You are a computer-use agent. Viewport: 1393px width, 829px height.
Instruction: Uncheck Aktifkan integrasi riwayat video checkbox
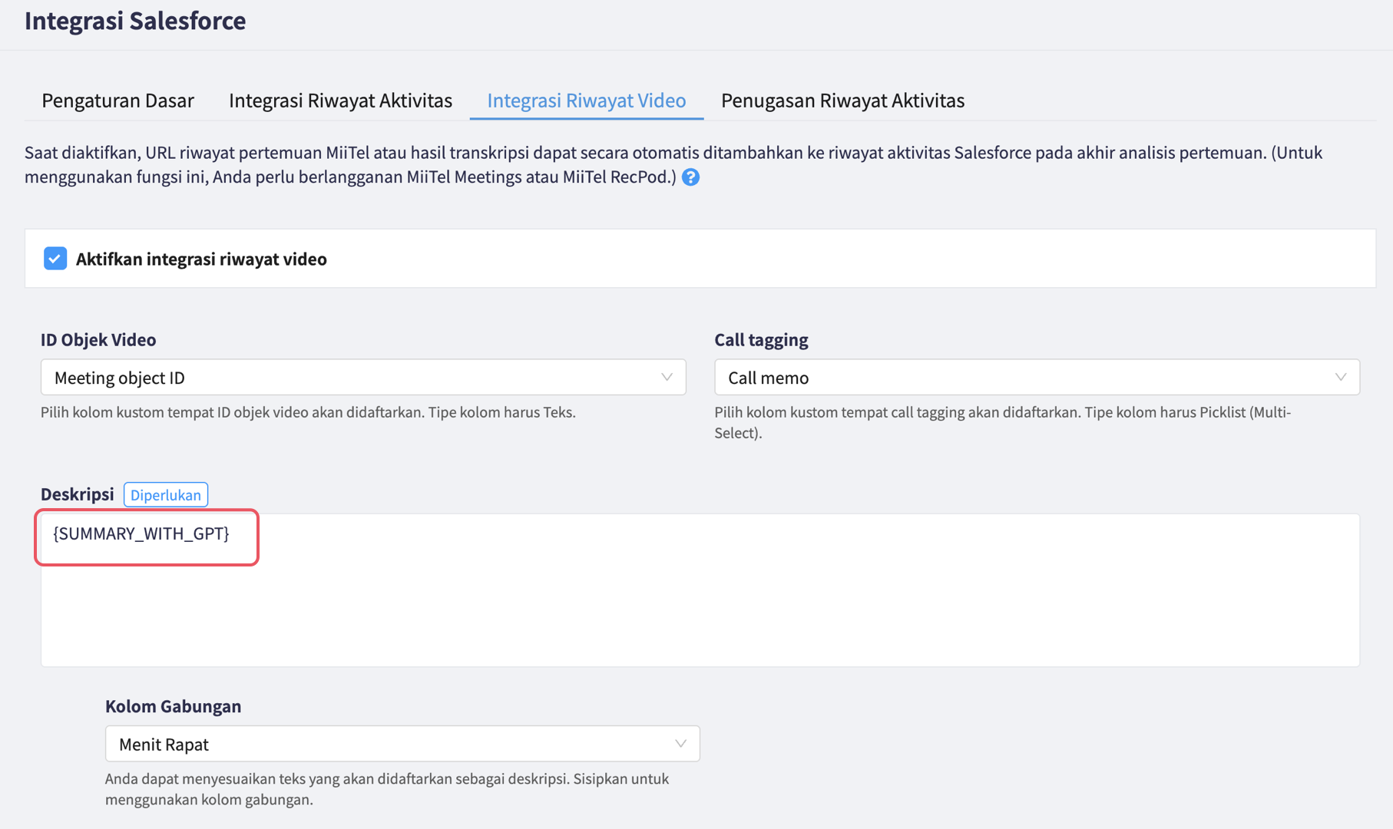(55, 259)
